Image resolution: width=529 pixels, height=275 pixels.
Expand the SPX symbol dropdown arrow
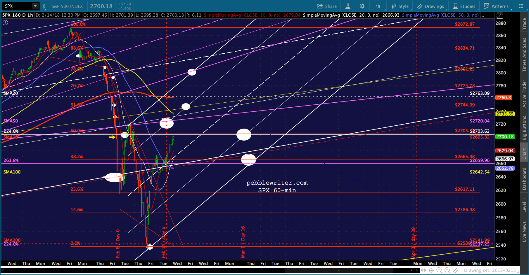[x=35, y=6]
